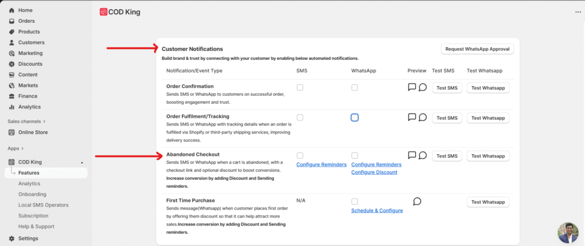Viewport: 585px width, 246px height.
Task: Click Request WhatsApp Approval button
Action: pos(477,49)
